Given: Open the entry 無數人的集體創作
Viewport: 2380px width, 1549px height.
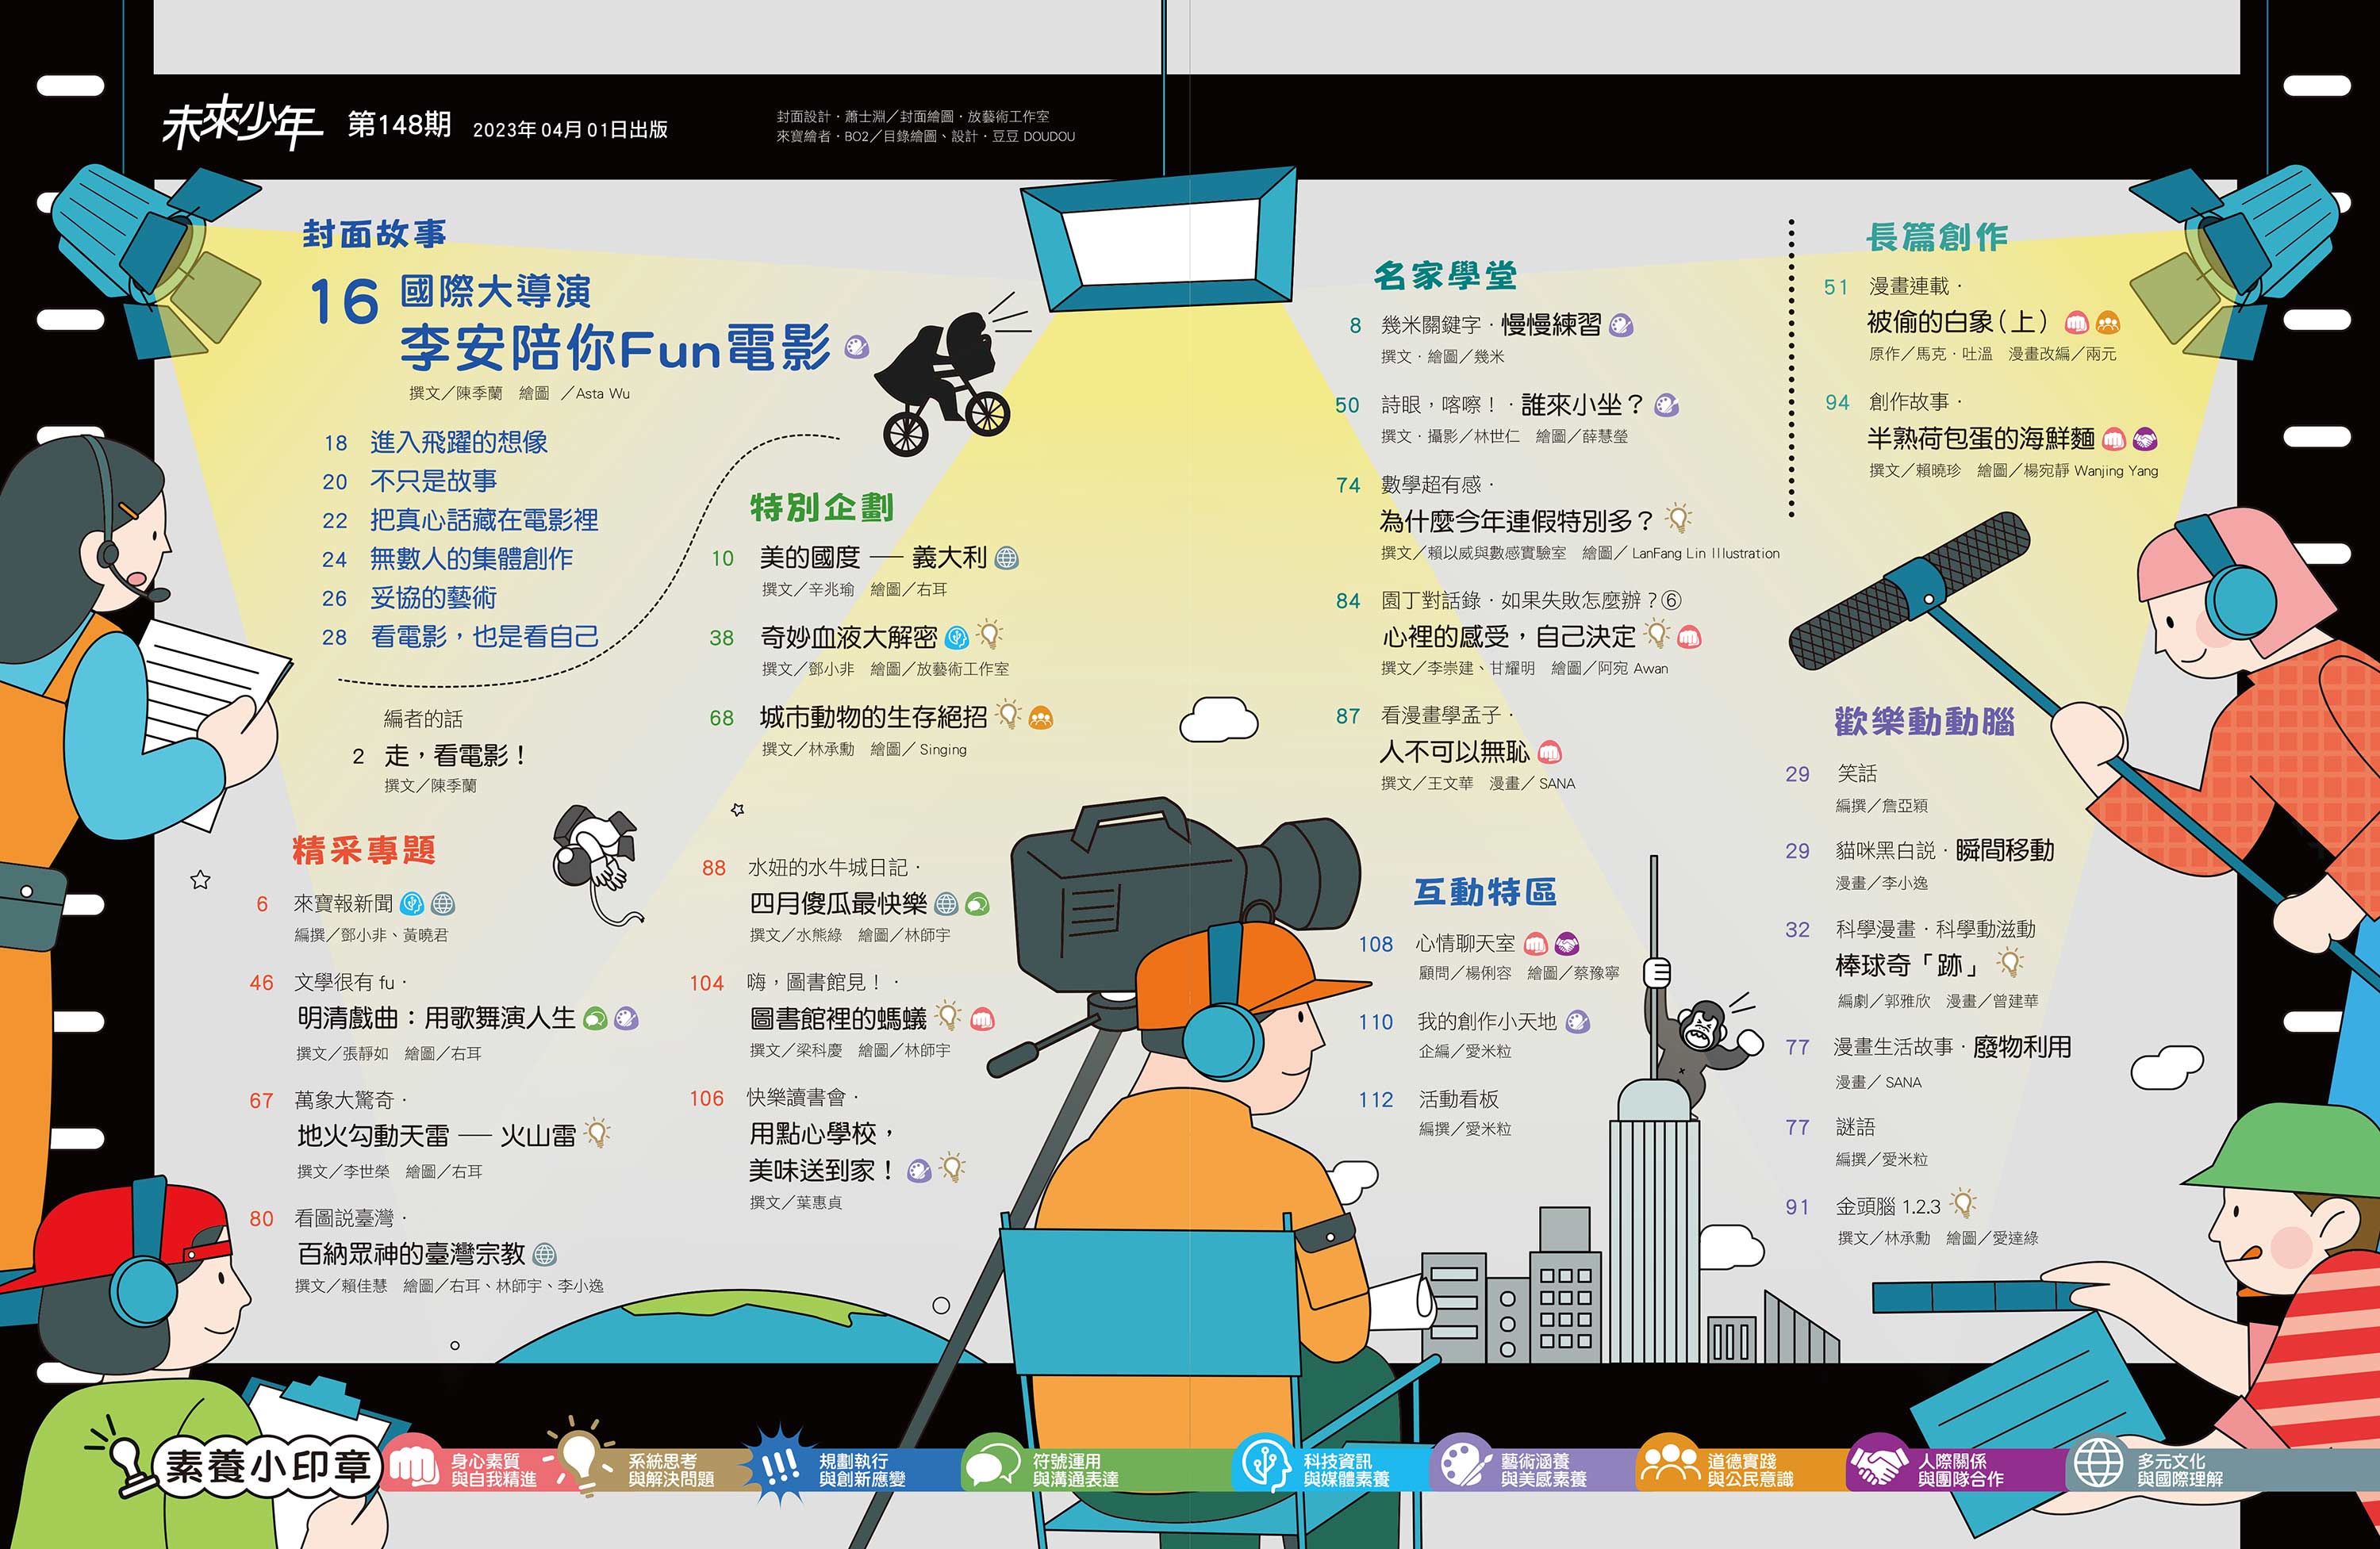Looking at the screenshot, I should point(471,559).
